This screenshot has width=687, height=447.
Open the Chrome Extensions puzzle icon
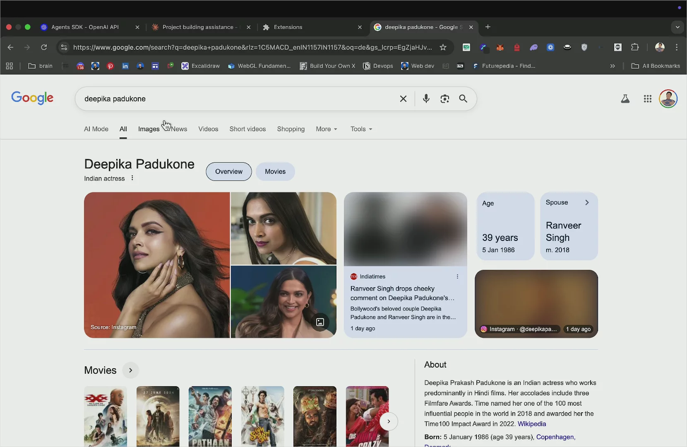(x=635, y=47)
